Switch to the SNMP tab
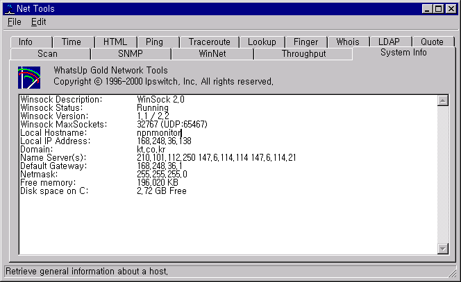The height and width of the screenshot is (282, 461). (131, 54)
